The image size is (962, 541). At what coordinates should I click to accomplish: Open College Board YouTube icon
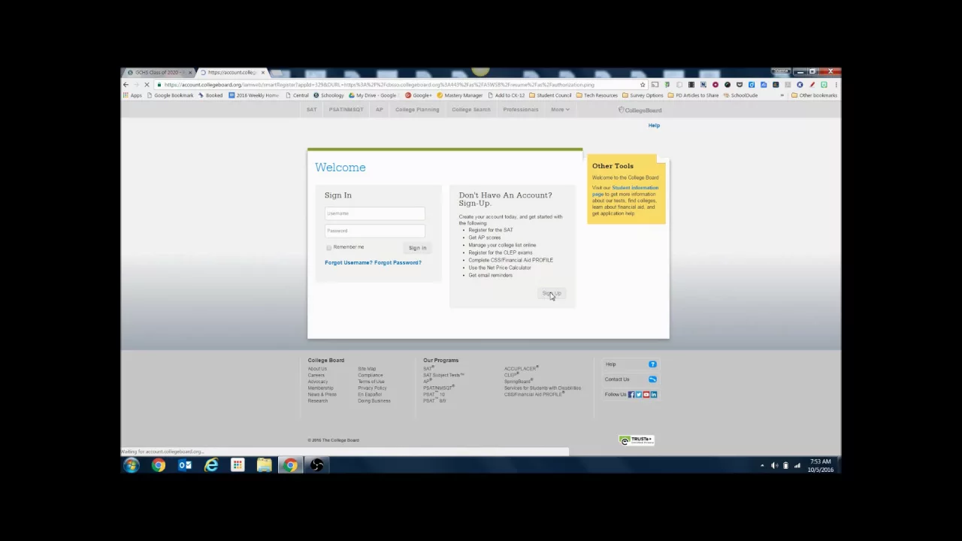(x=646, y=394)
